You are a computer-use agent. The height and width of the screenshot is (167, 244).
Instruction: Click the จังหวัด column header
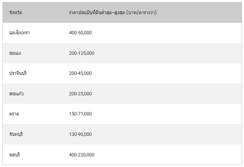pos(15,13)
